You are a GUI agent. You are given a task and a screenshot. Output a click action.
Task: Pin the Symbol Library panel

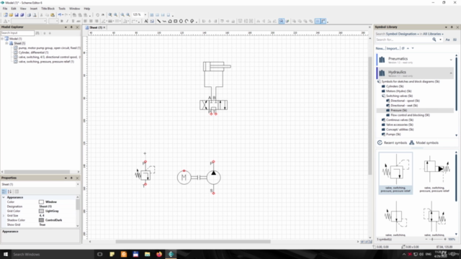point(452,27)
